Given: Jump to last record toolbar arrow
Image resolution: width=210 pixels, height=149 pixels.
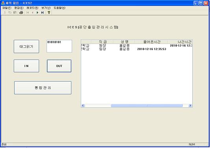Looking at the screenshot, I should [x=43, y=13].
